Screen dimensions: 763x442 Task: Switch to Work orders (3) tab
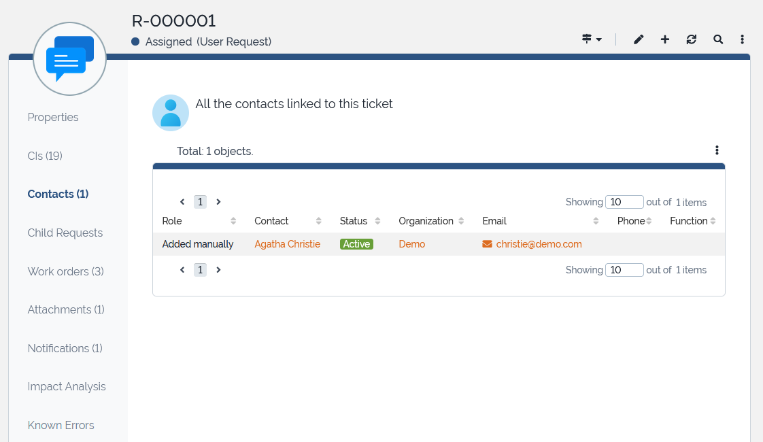pos(65,271)
